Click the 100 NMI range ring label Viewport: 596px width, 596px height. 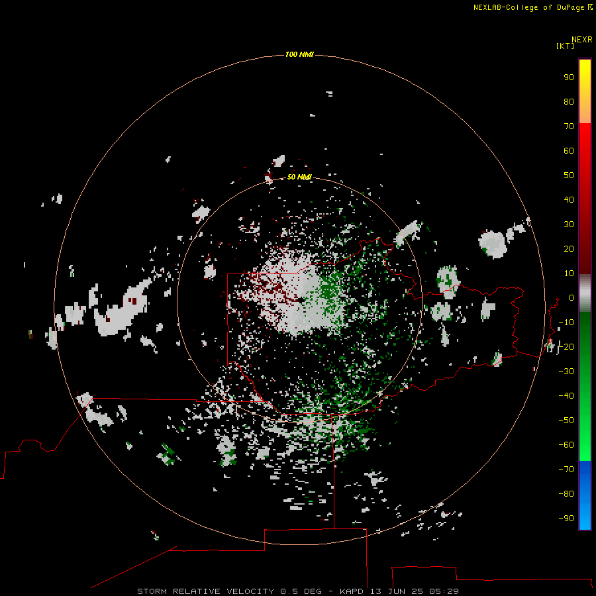click(299, 54)
